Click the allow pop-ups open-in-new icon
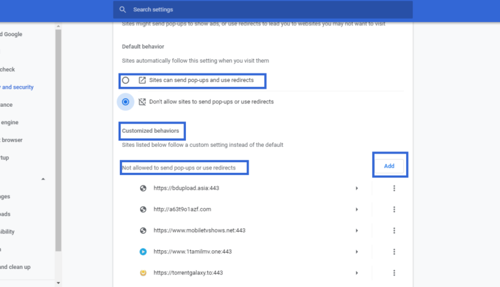Screen dimensions: 500x287 [142, 80]
